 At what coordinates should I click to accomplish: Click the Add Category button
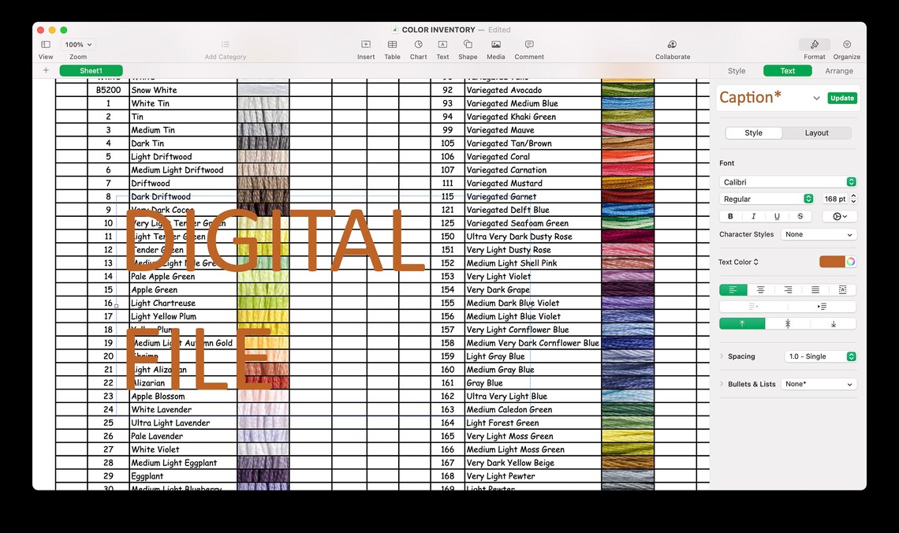pyautogui.click(x=225, y=46)
